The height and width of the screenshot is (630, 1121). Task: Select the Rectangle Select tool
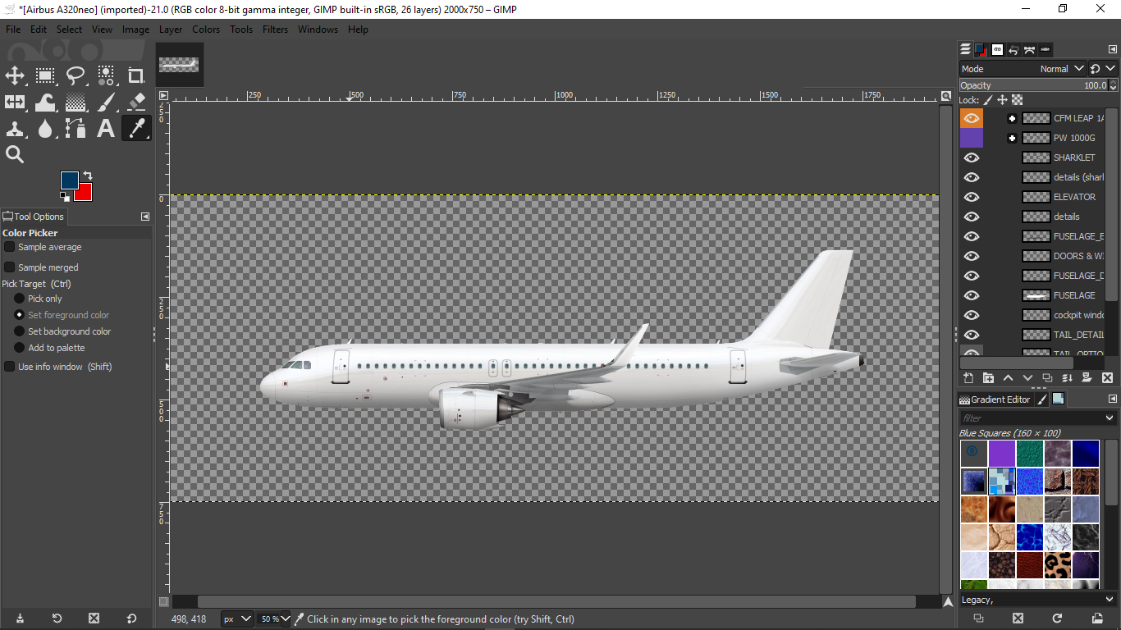pyautogui.click(x=45, y=76)
